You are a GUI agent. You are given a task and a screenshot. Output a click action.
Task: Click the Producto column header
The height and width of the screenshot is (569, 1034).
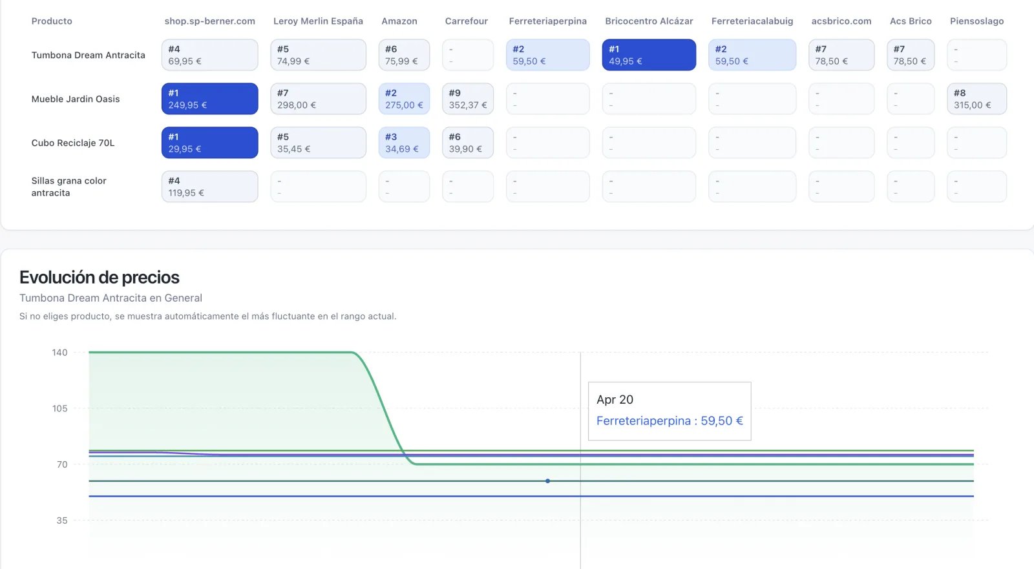52,21
